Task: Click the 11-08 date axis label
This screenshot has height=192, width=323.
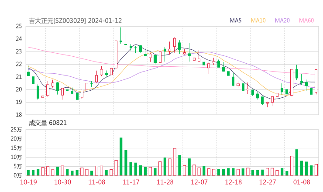Action: click(x=97, y=182)
